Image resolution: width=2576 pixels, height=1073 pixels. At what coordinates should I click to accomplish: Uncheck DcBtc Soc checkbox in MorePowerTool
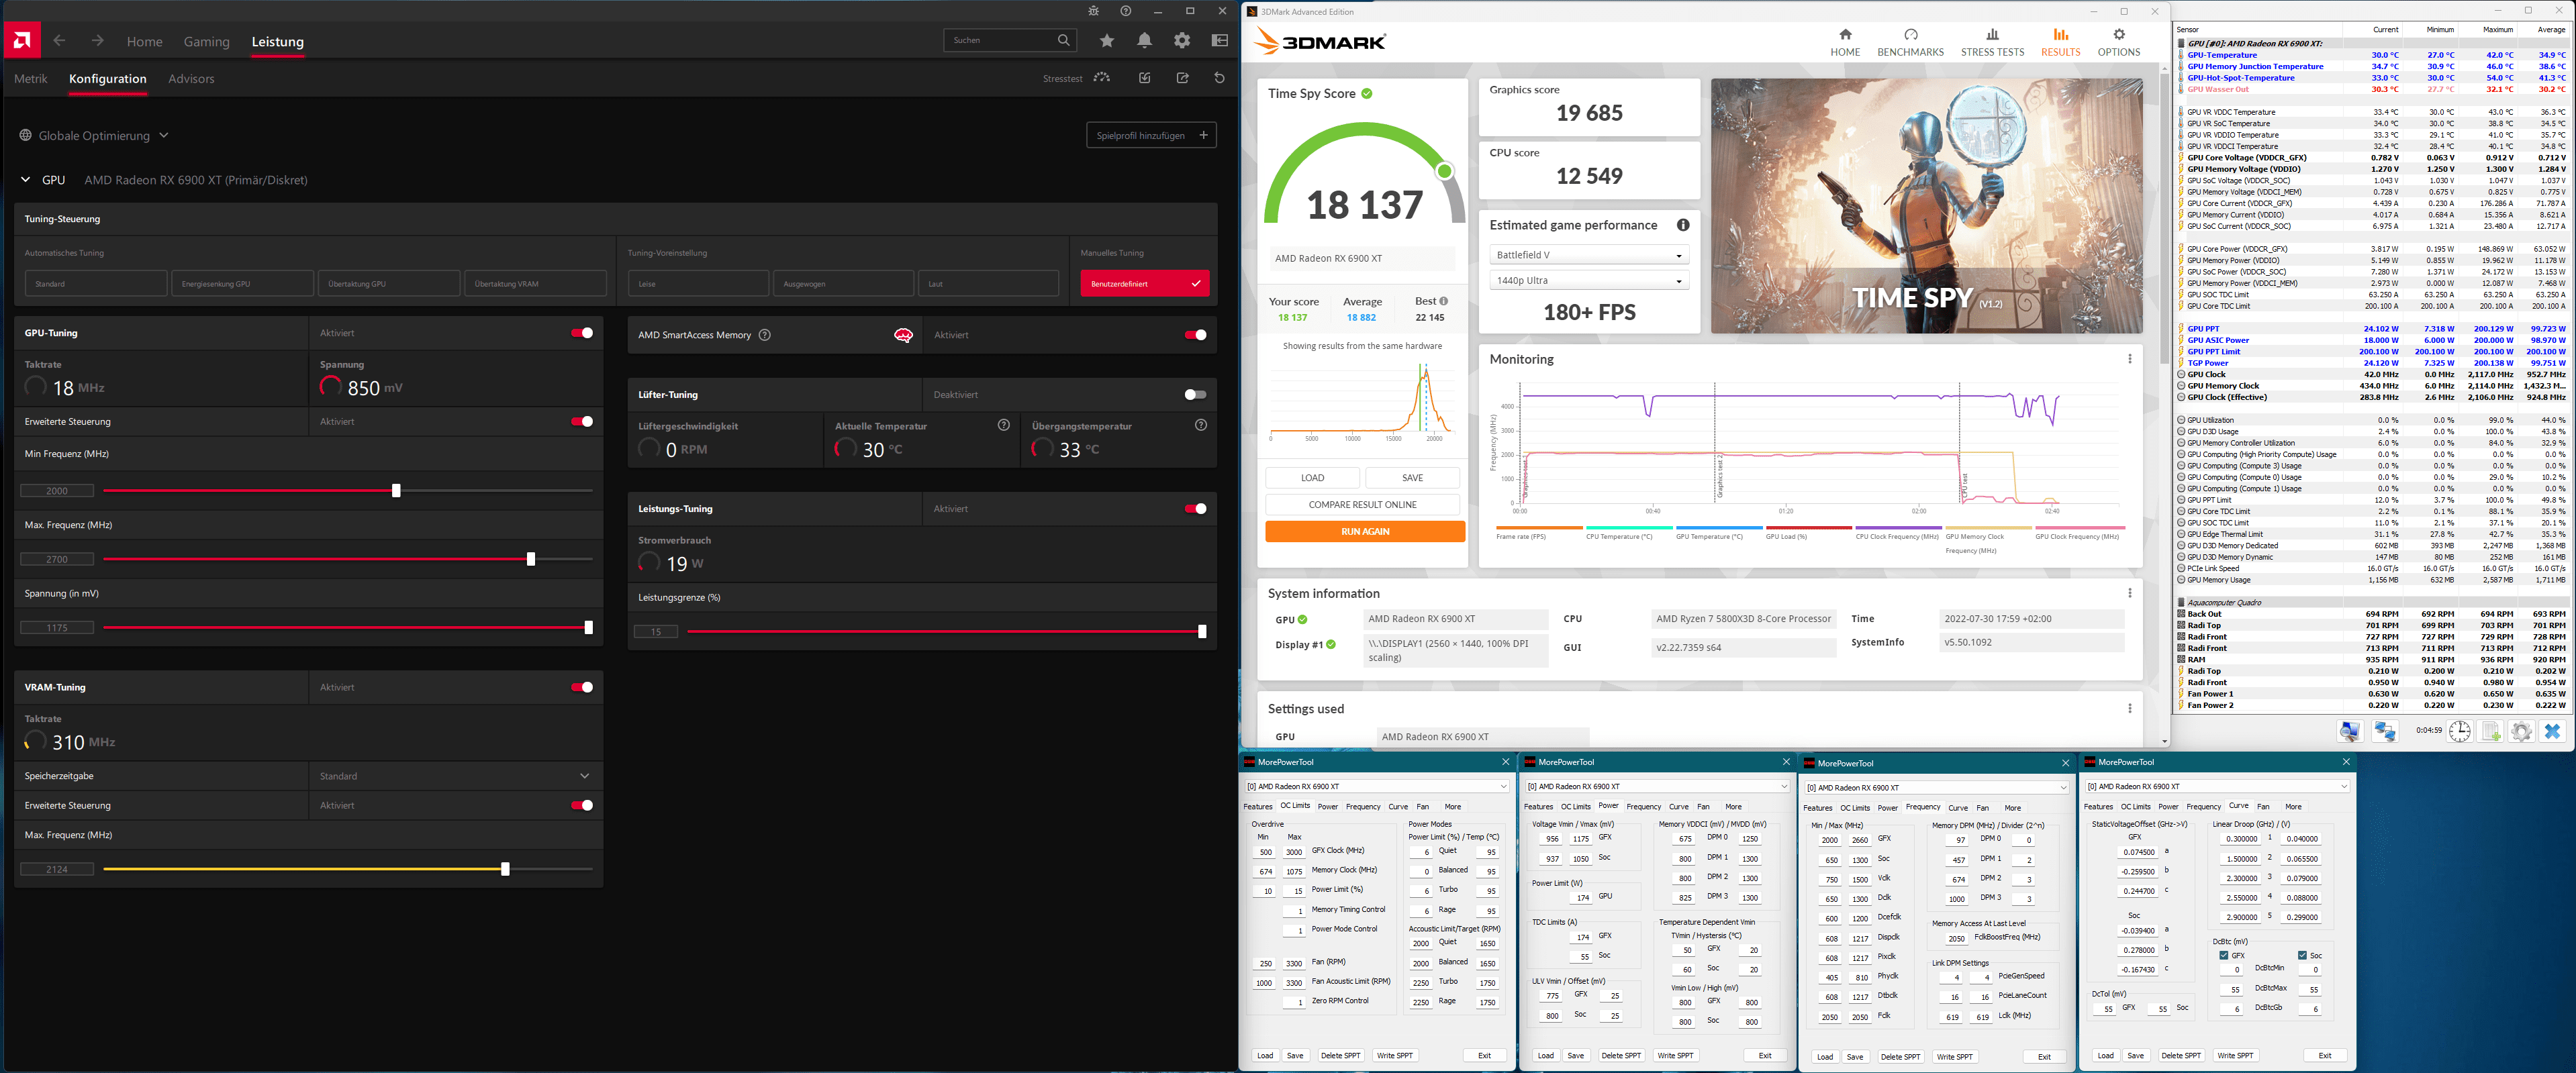(x=2302, y=955)
